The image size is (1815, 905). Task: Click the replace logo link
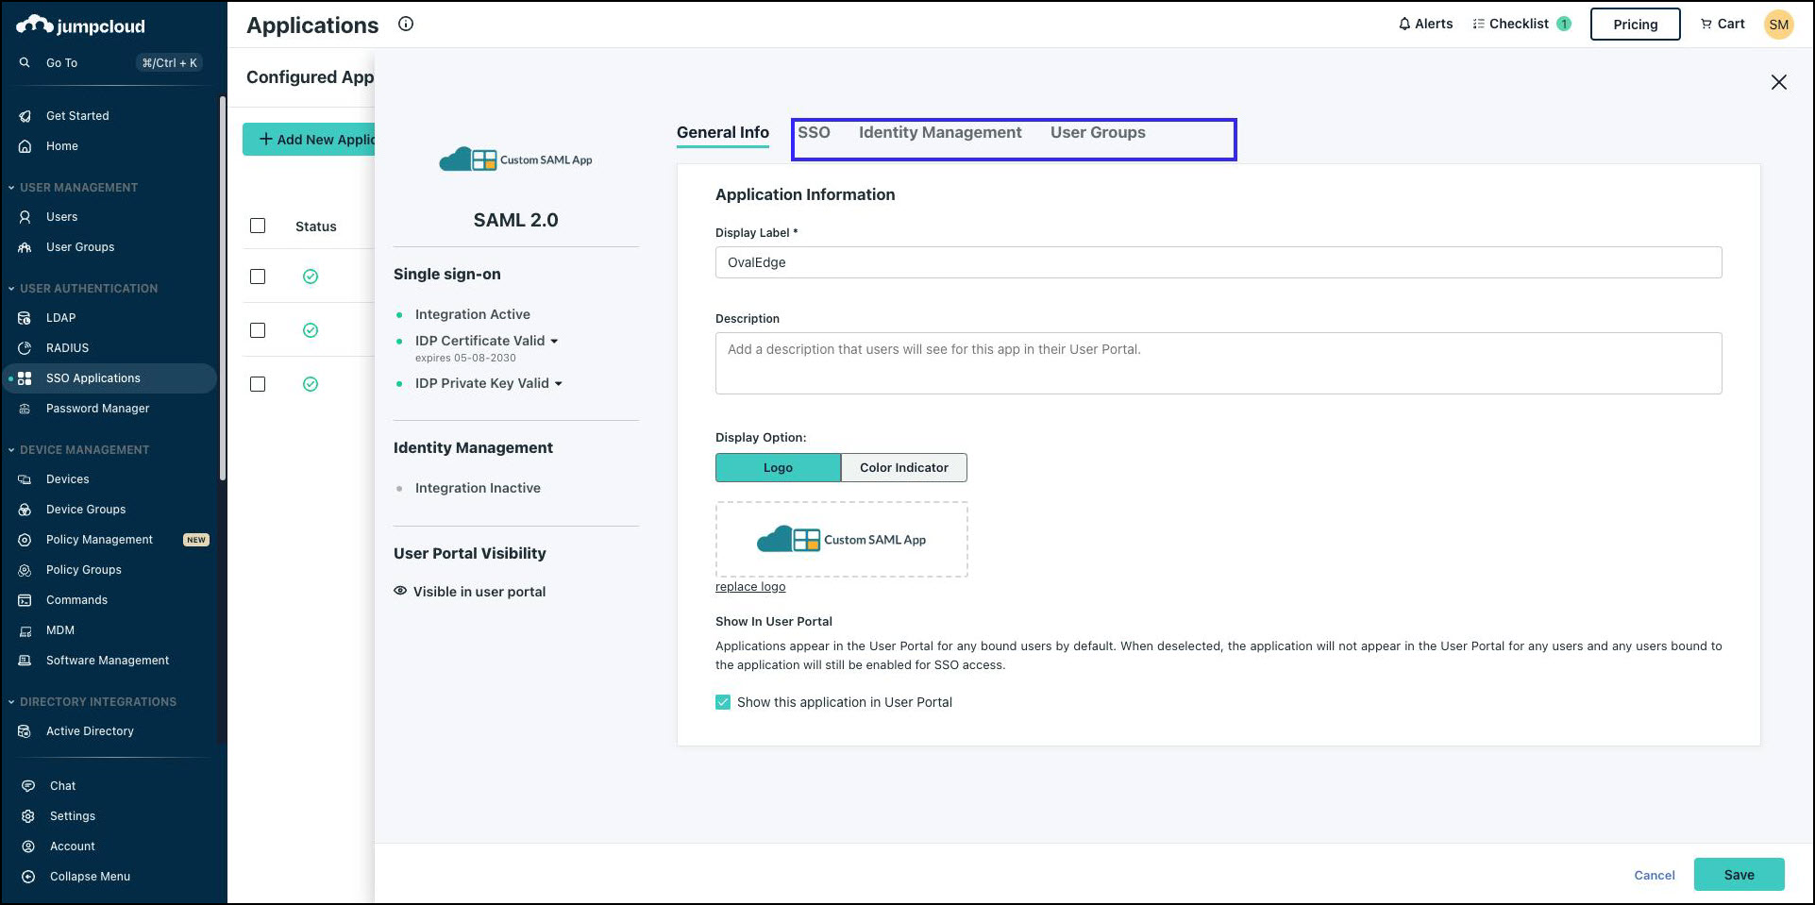750,587
